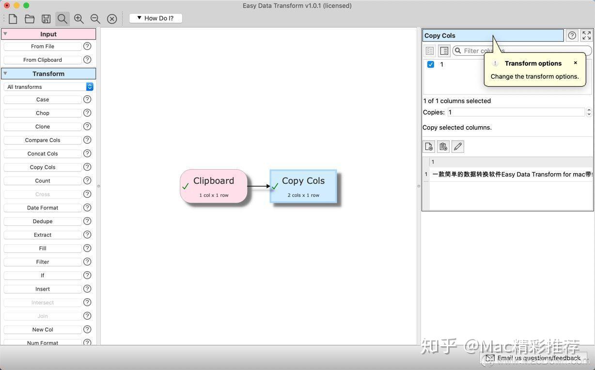Viewport: 595px width, 370px height.
Task: Zoom out with the minus magnifier
Action: click(x=95, y=19)
